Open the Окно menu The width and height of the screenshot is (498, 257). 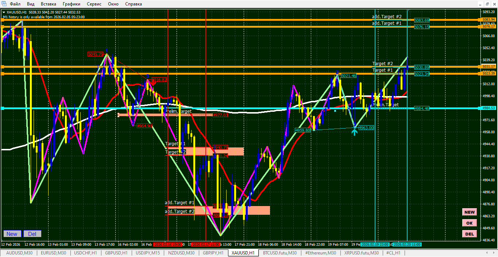[113, 4]
